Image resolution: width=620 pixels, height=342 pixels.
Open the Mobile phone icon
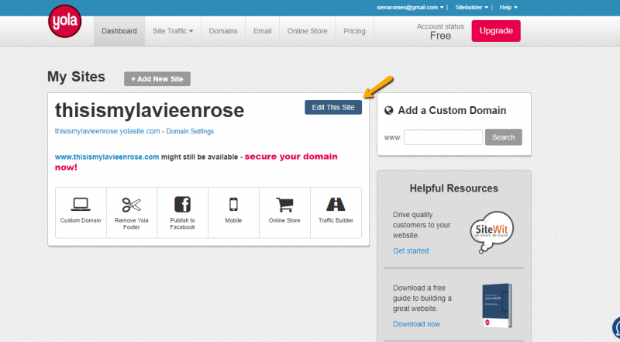click(233, 205)
